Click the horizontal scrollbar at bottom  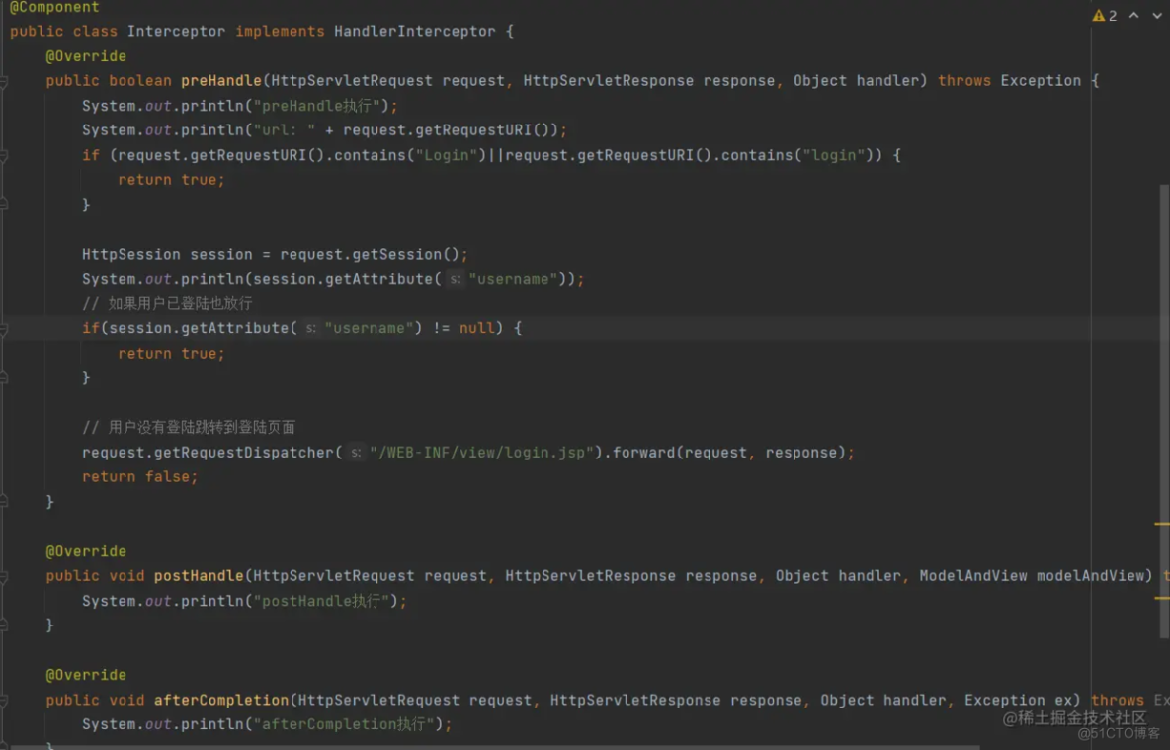494,746
